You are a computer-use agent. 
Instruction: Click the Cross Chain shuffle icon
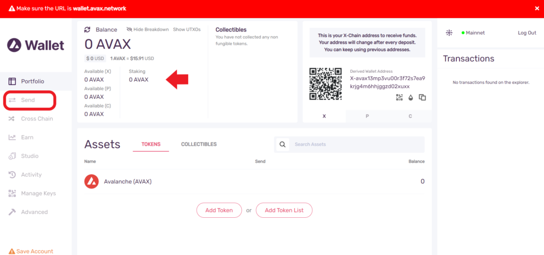tap(12, 118)
